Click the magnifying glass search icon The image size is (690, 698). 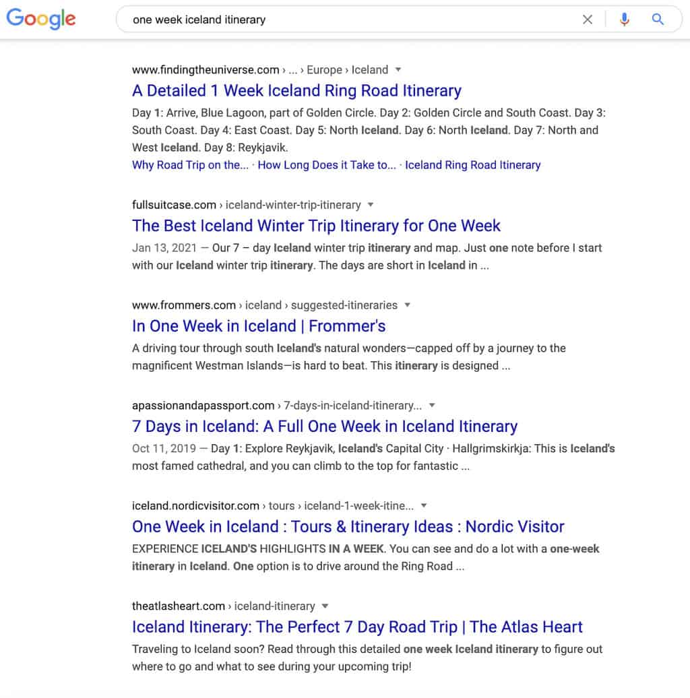[x=658, y=19]
